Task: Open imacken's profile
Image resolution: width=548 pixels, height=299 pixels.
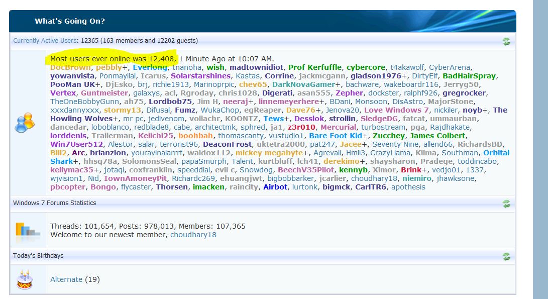Action: point(208,187)
